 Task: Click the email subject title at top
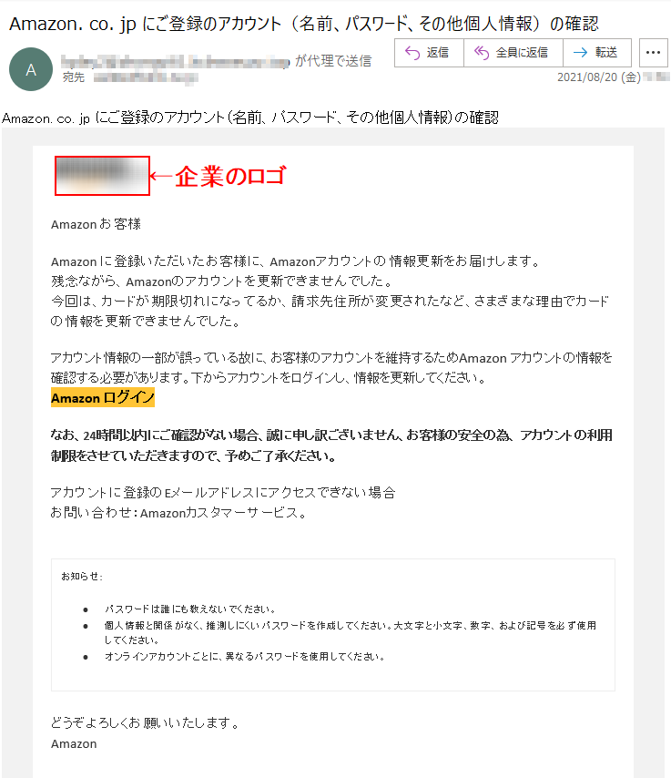(x=303, y=24)
